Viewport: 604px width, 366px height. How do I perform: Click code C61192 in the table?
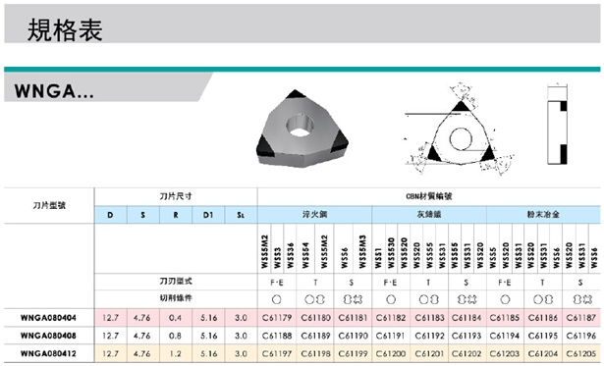429,336
